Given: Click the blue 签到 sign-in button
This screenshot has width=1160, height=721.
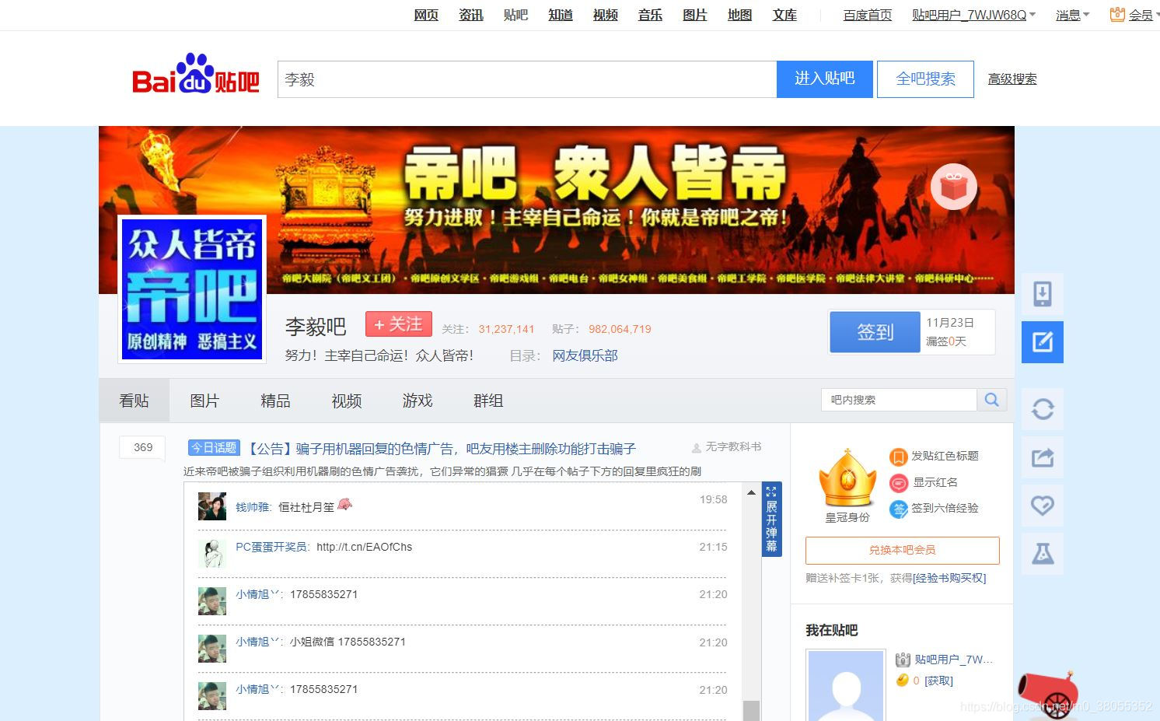Looking at the screenshot, I should [x=875, y=332].
